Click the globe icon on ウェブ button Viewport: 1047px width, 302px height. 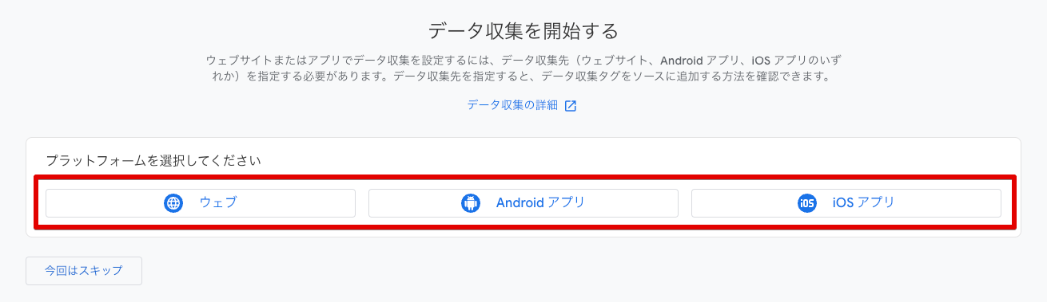point(173,203)
